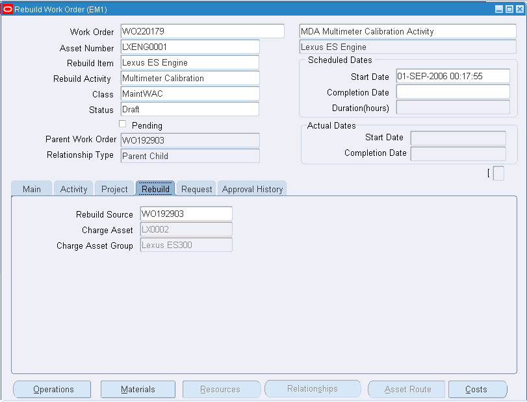Click the Asset Number field showing LXENG0001
Viewport: 527px width, 402px height.
pyautogui.click(x=188, y=47)
